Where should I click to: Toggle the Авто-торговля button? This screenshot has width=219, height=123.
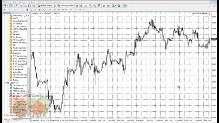(x=65, y=5)
